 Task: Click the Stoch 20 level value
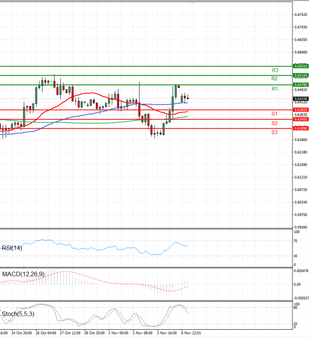[296, 324]
